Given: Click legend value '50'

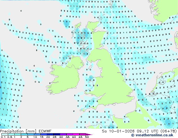Looking at the screenshot, I should click(87, 137).
